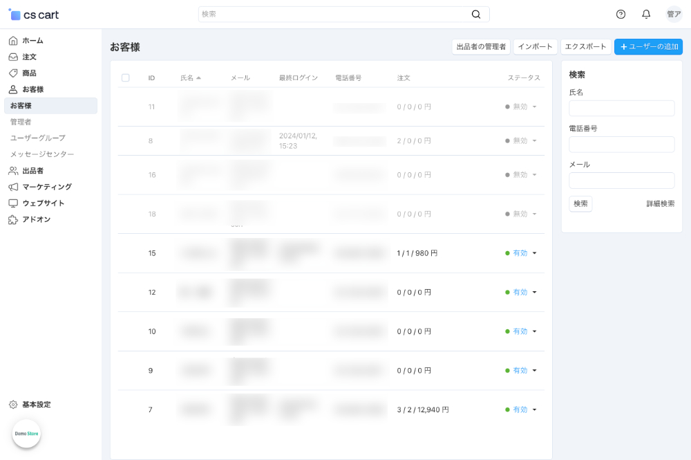
Task: Click the help question mark icon
Action: click(x=621, y=14)
